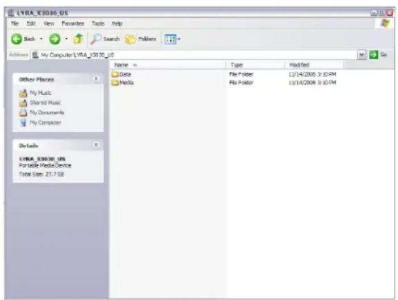Image resolution: width=398 pixels, height=300 pixels.
Task: Go up one folder level
Action: (x=78, y=39)
